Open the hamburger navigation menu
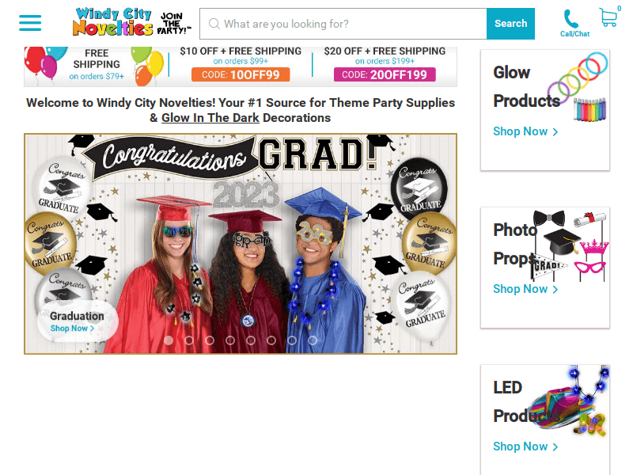The image size is (633, 475). point(30,23)
